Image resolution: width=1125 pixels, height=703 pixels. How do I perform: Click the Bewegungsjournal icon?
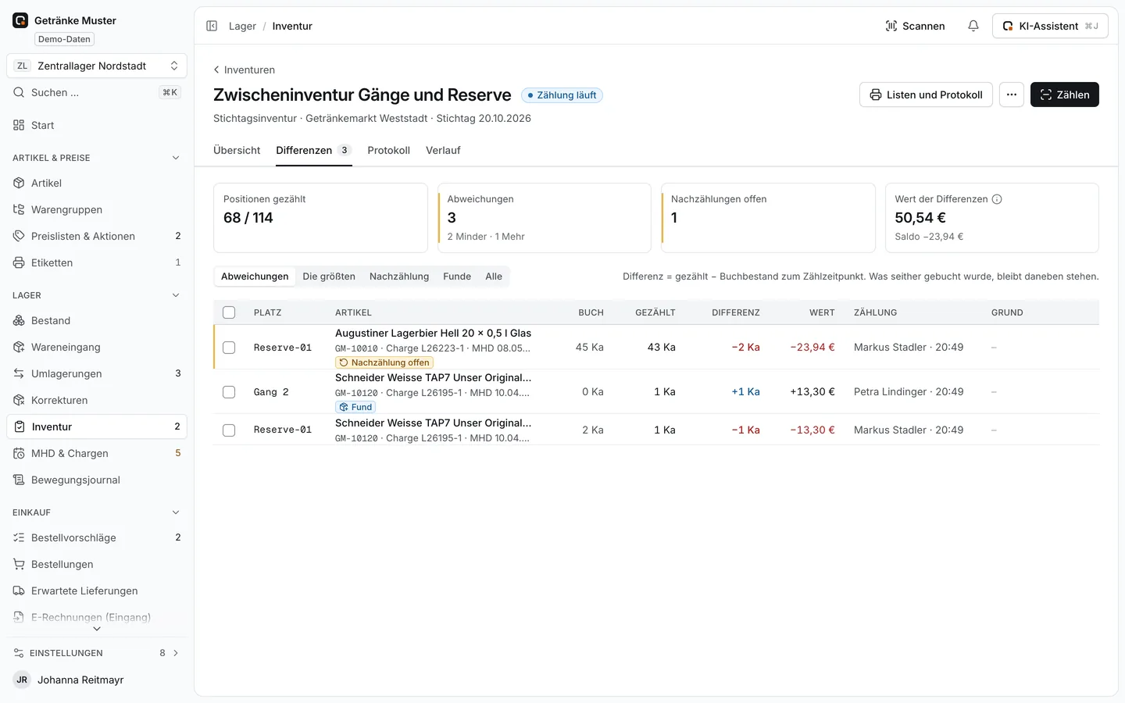click(x=19, y=480)
